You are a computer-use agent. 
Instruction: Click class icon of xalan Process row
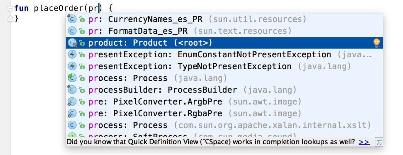tap(72, 125)
